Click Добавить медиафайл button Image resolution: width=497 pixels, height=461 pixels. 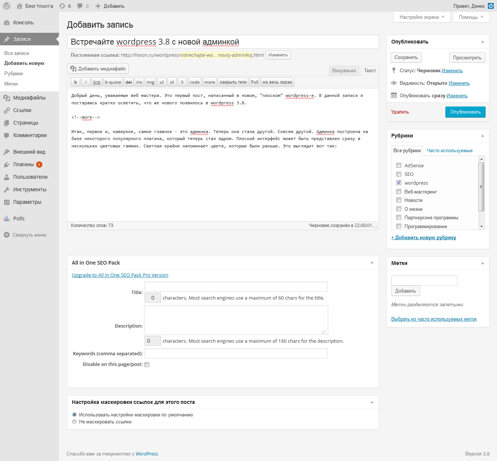coord(98,69)
